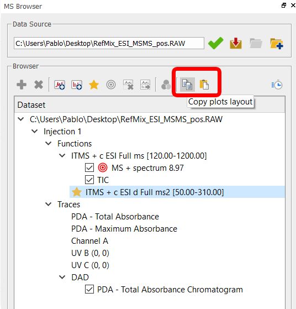Click the gray plus add icon
296x309 pixels.
[22, 85]
